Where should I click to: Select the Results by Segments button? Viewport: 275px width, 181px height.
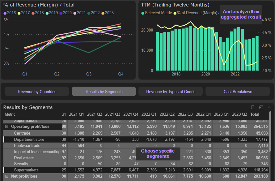click(x=104, y=92)
